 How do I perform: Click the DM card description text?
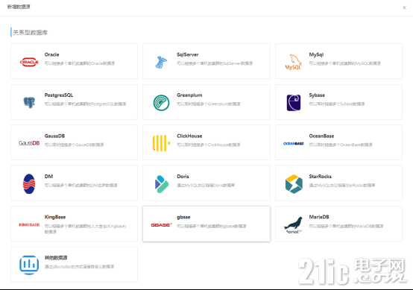point(81,185)
